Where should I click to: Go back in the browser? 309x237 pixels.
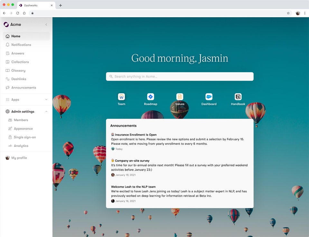(4, 13)
